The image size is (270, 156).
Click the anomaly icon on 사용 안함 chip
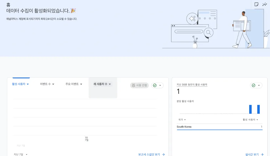133,85
